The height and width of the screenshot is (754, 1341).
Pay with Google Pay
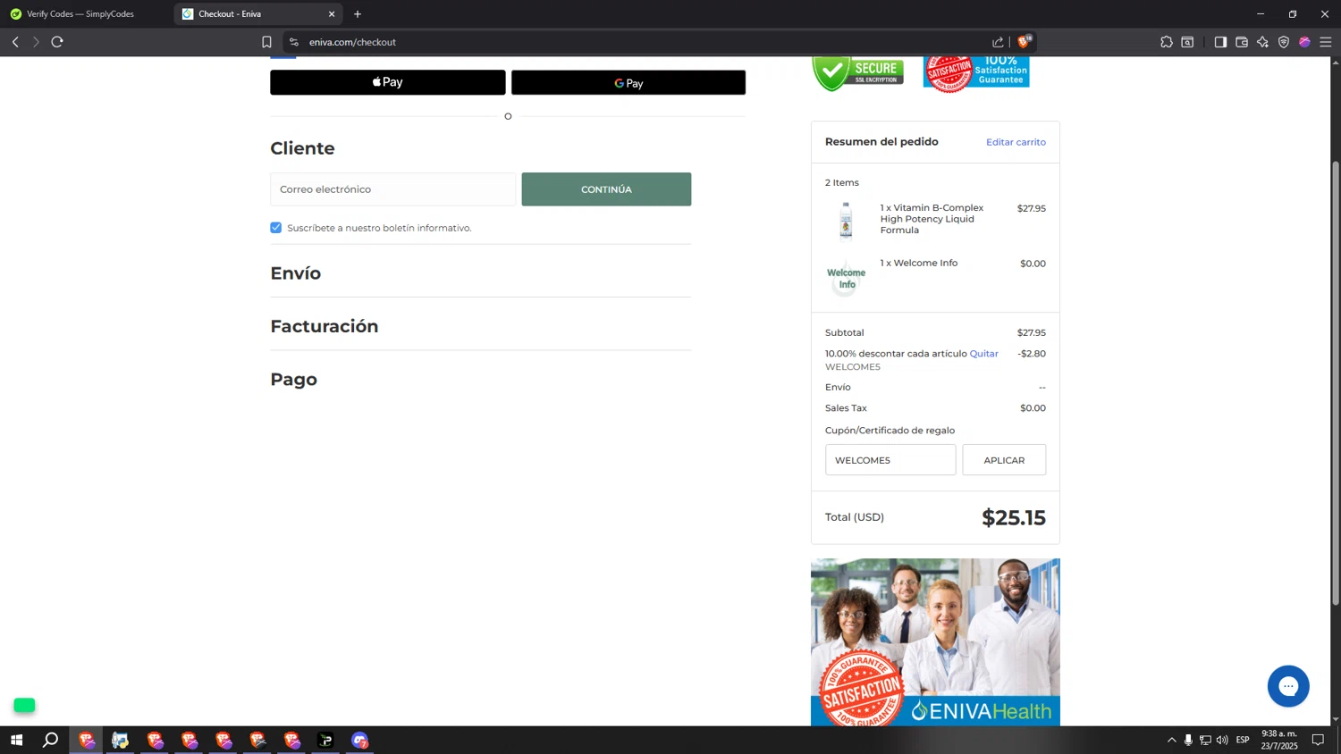(628, 82)
